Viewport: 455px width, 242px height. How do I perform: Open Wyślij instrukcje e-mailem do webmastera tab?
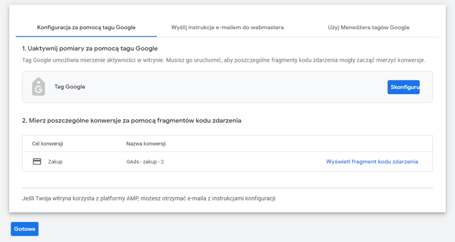click(227, 28)
